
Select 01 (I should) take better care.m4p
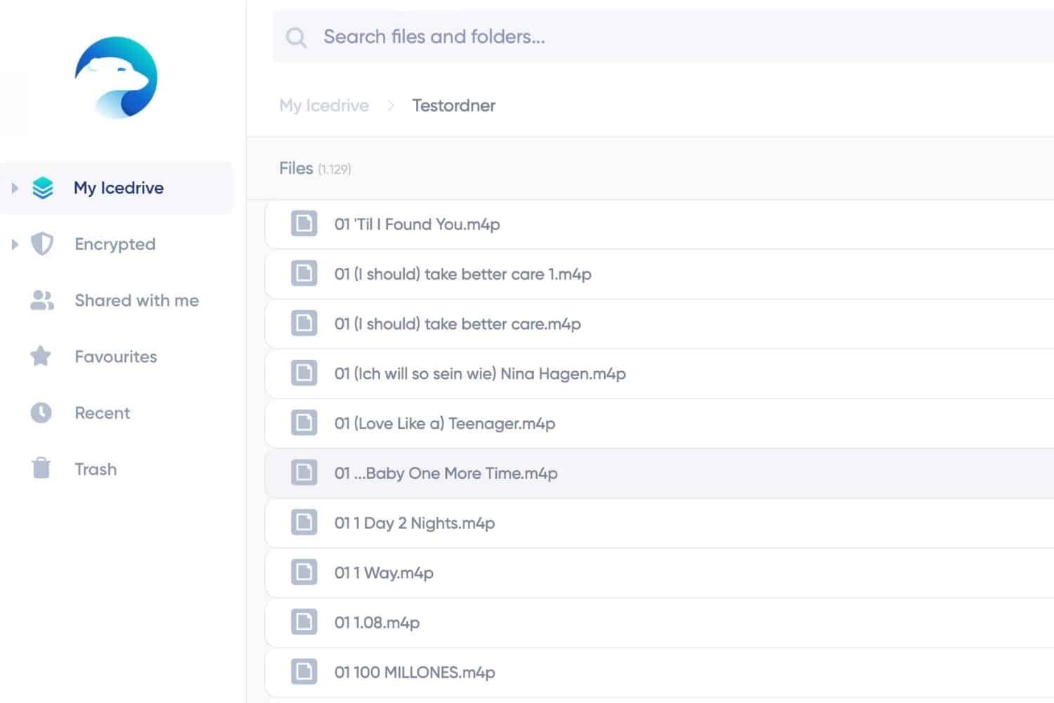[x=660, y=324]
